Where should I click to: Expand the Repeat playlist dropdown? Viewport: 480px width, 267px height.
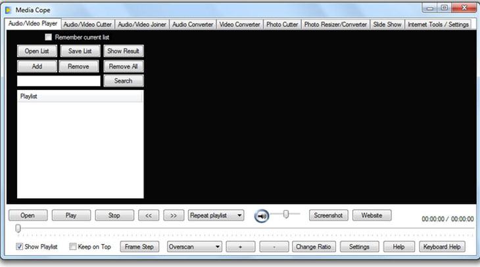coord(216,215)
